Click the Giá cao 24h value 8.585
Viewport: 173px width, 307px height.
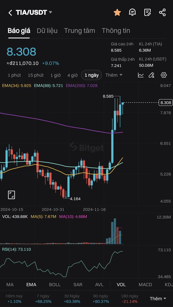click(x=116, y=50)
